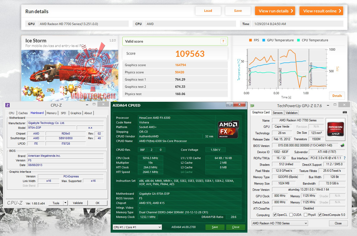This screenshot has height=236, width=357.
Task: Open the CPU #1 / Core #1 dropdown
Action: (x=138, y=227)
